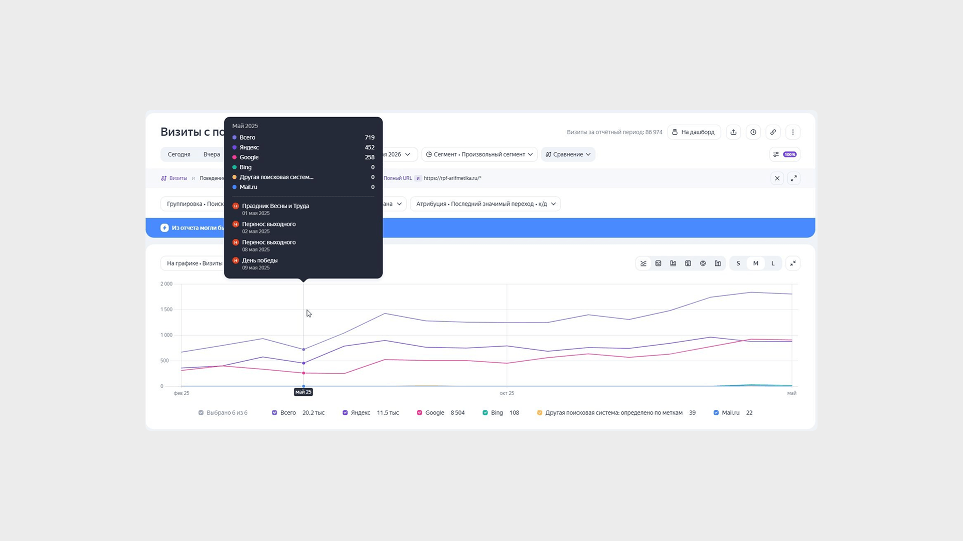Uncheck the Яндекс legend checkbox

point(345,413)
